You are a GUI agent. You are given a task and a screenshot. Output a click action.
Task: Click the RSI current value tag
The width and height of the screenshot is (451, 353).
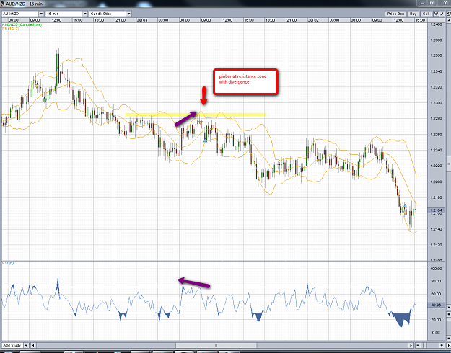pos(437,305)
